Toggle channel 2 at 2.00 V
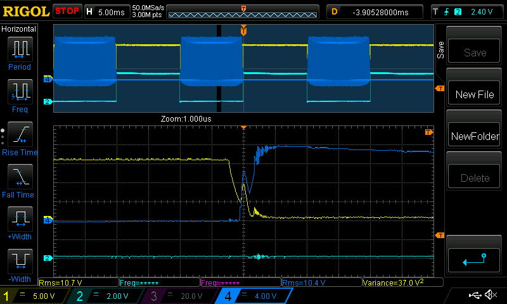Screen dimensions: 507x304 106,296
